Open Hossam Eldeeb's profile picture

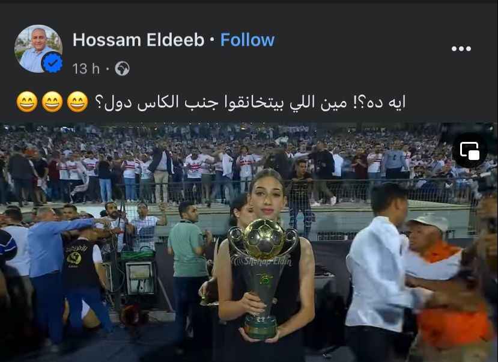(x=38, y=49)
